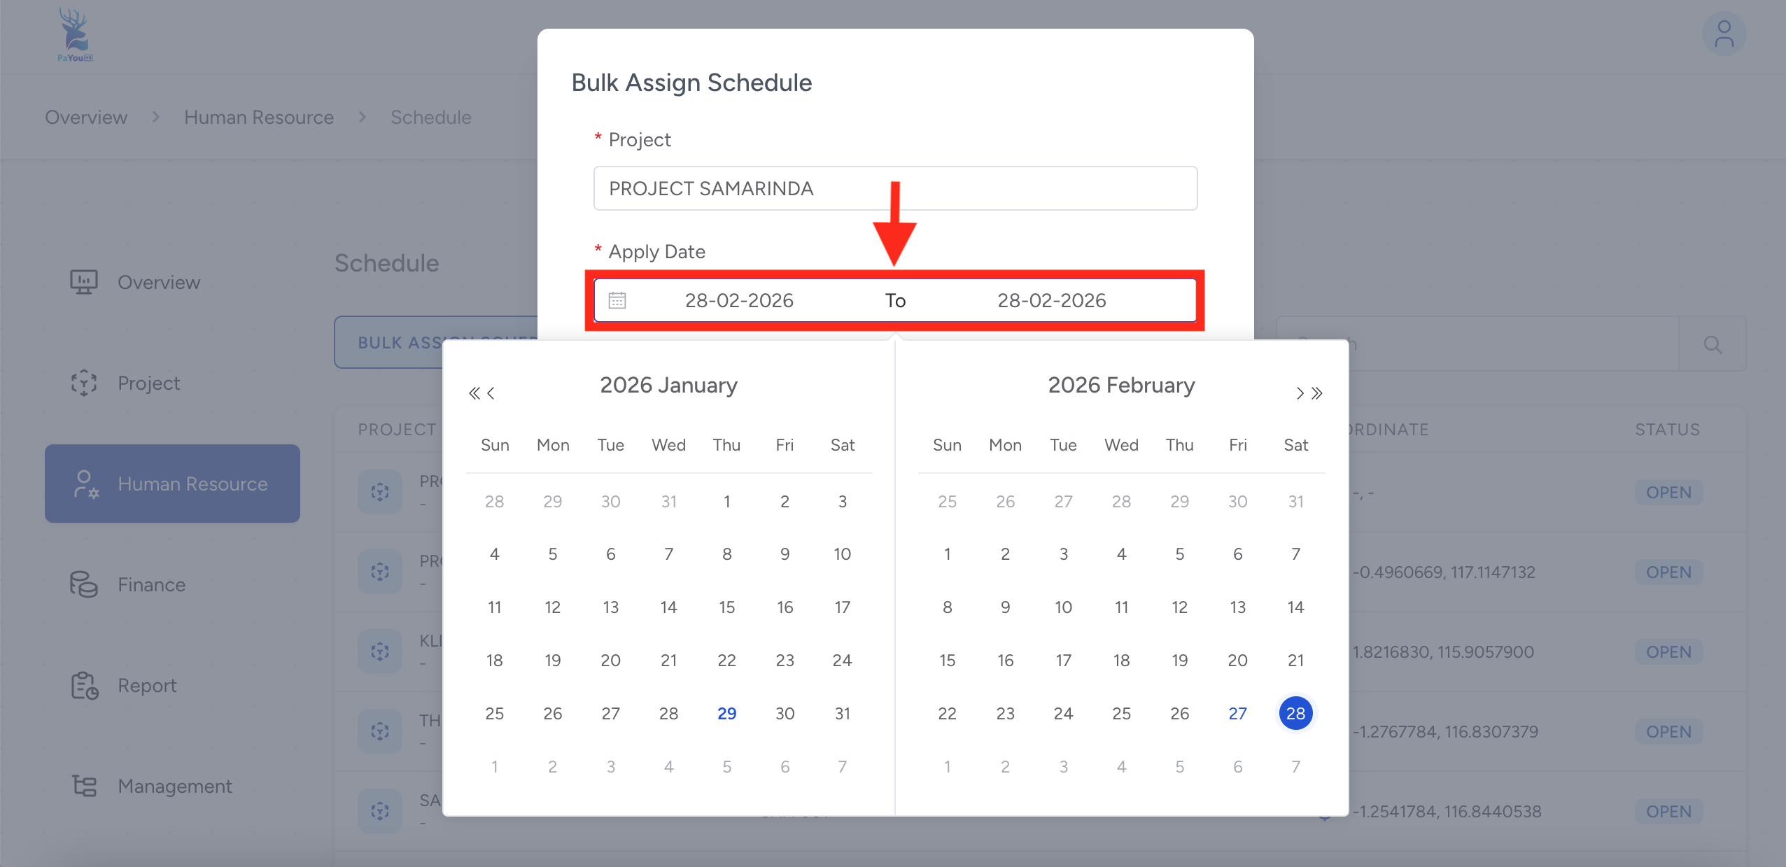The height and width of the screenshot is (867, 1786).
Task: Click the calendar icon in Apply Date field
Action: [x=617, y=301]
